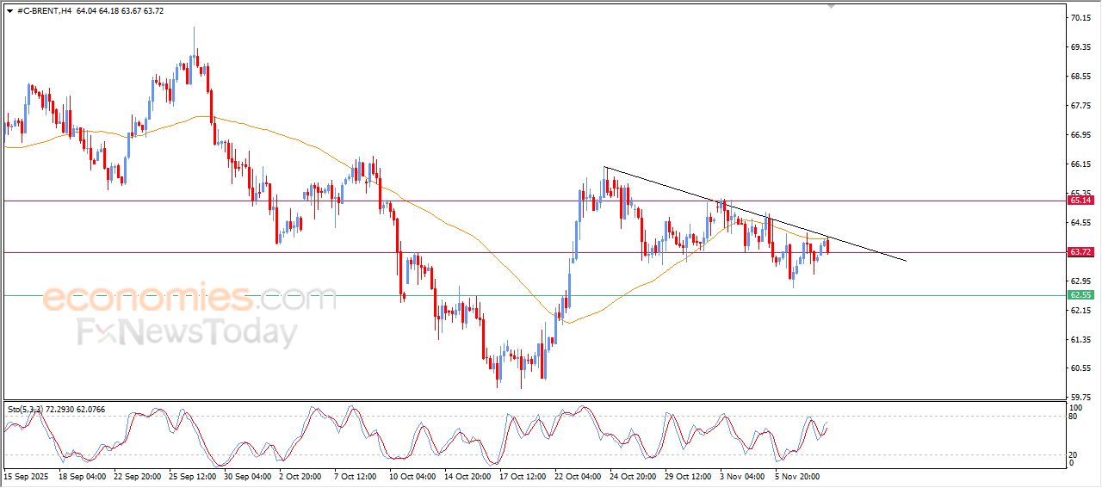Click the stochastic 20 level label

[x=1074, y=454]
